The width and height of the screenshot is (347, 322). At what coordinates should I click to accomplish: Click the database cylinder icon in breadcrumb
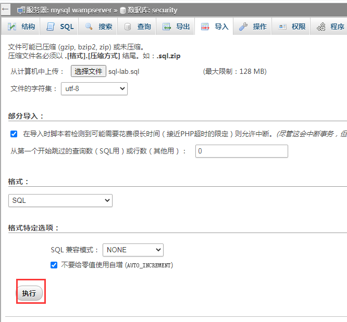coord(123,10)
